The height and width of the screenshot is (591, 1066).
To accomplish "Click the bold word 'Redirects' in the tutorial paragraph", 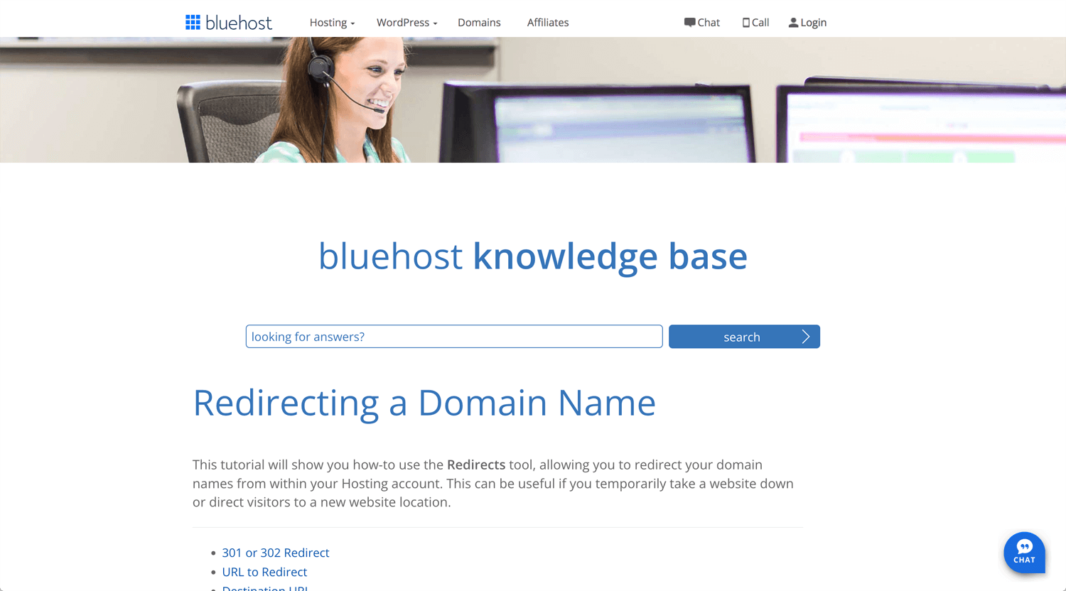I will (x=476, y=465).
